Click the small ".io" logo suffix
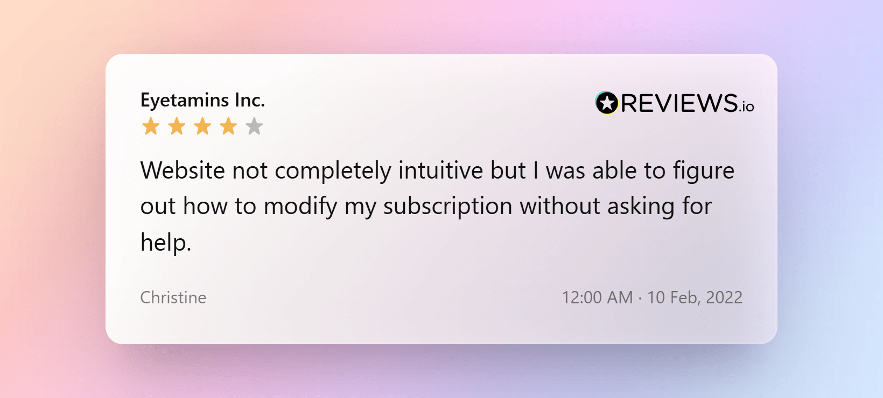This screenshot has width=883, height=398. click(x=747, y=107)
